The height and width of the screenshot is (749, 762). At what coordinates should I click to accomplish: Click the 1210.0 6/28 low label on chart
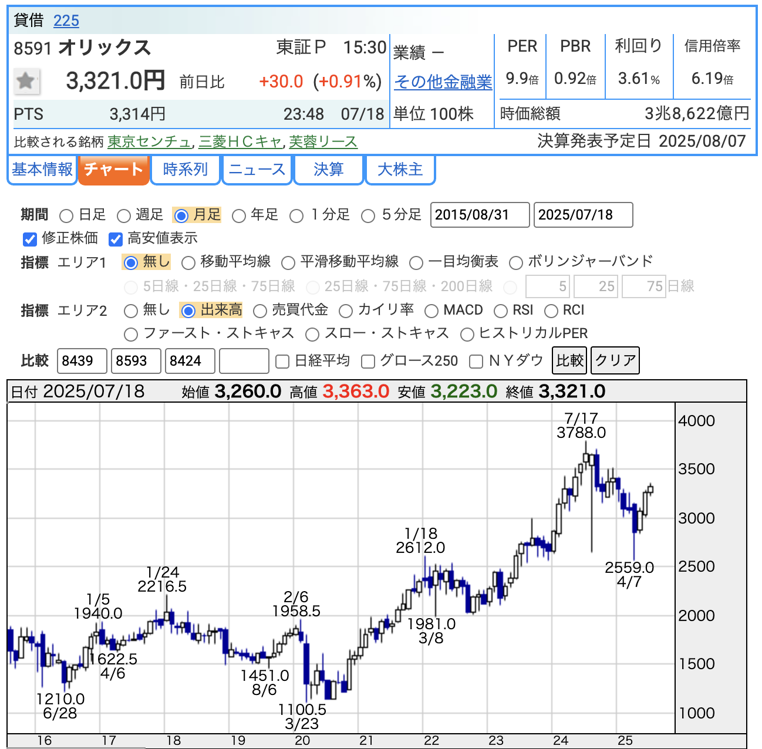(x=60, y=706)
